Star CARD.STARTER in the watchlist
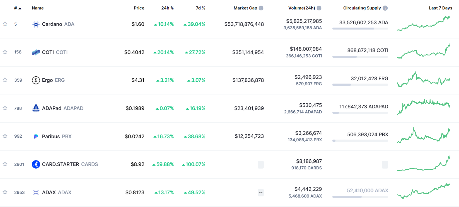This screenshot has height=207, width=459. pyautogui.click(x=5, y=164)
